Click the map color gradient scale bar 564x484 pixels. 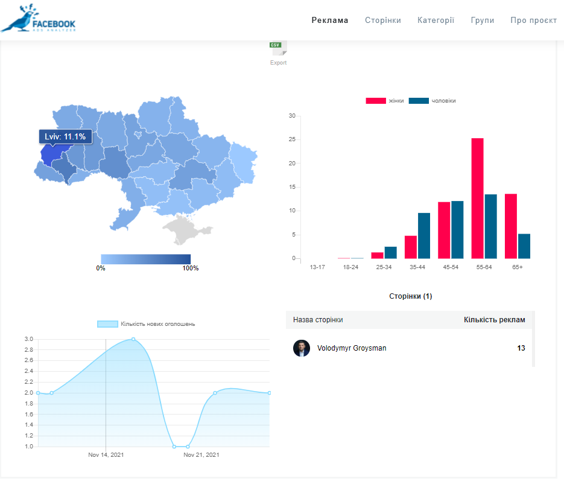pos(145,259)
